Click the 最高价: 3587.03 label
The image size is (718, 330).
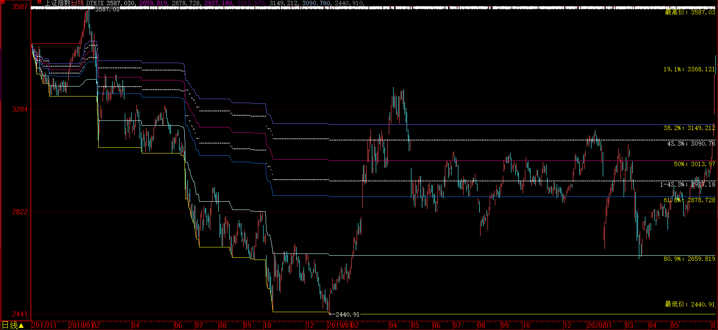tap(690, 12)
